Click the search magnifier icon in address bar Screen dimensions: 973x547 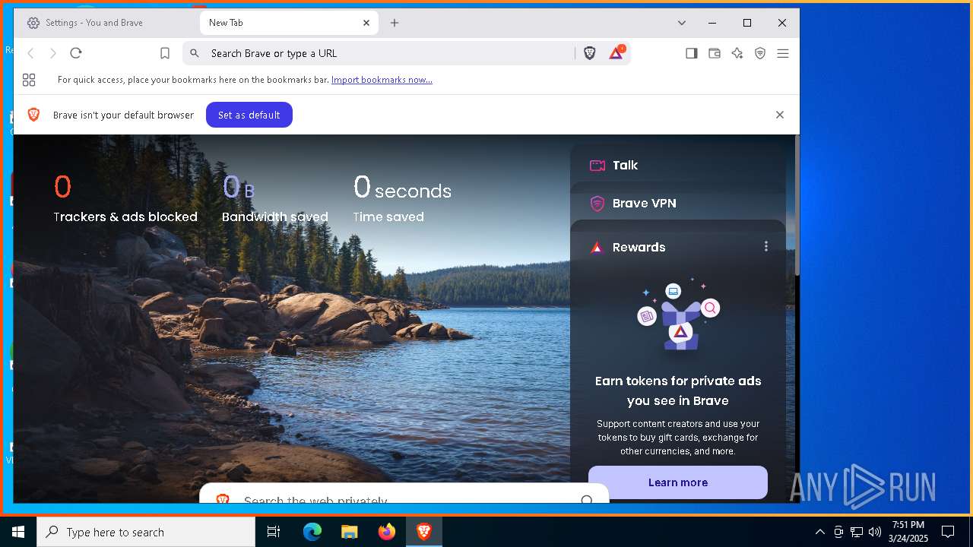pyautogui.click(x=195, y=53)
